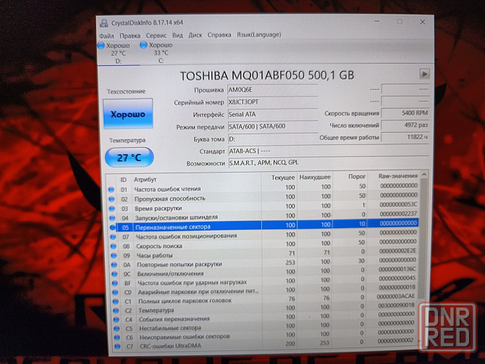This screenshot has height=364, width=485.
Task: Click status icon for Скорость поиска row
Action: [x=111, y=245]
